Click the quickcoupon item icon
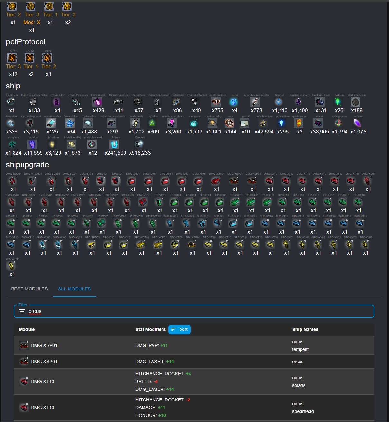 pyautogui.click(x=299, y=123)
